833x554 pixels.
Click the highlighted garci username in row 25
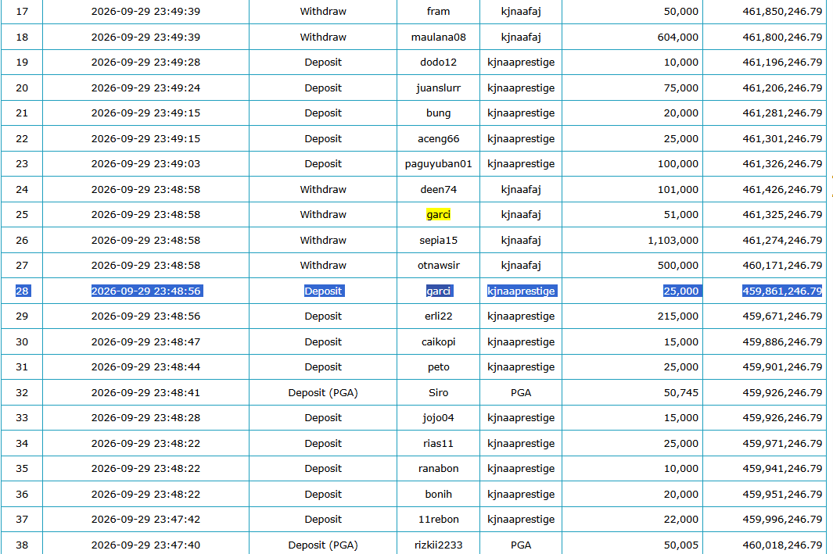click(x=438, y=214)
